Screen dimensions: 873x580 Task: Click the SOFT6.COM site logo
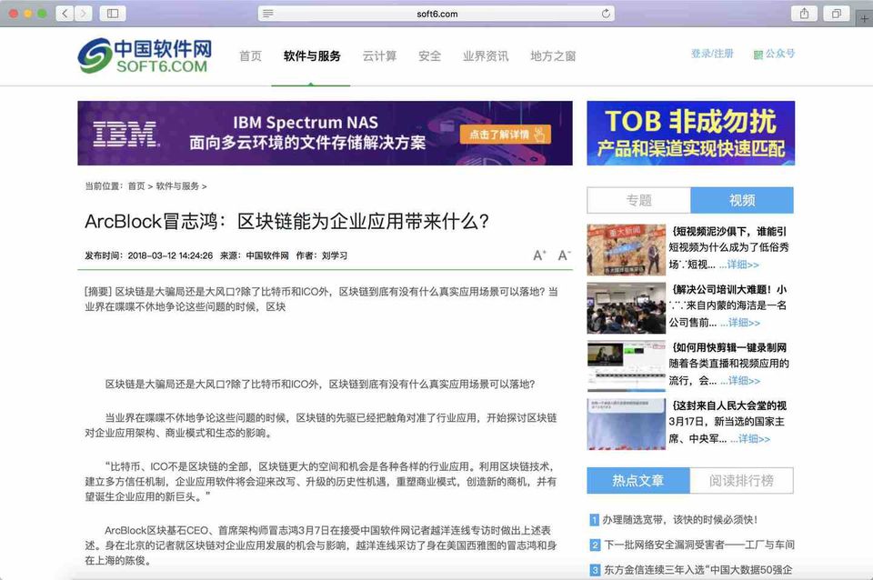coord(145,55)
